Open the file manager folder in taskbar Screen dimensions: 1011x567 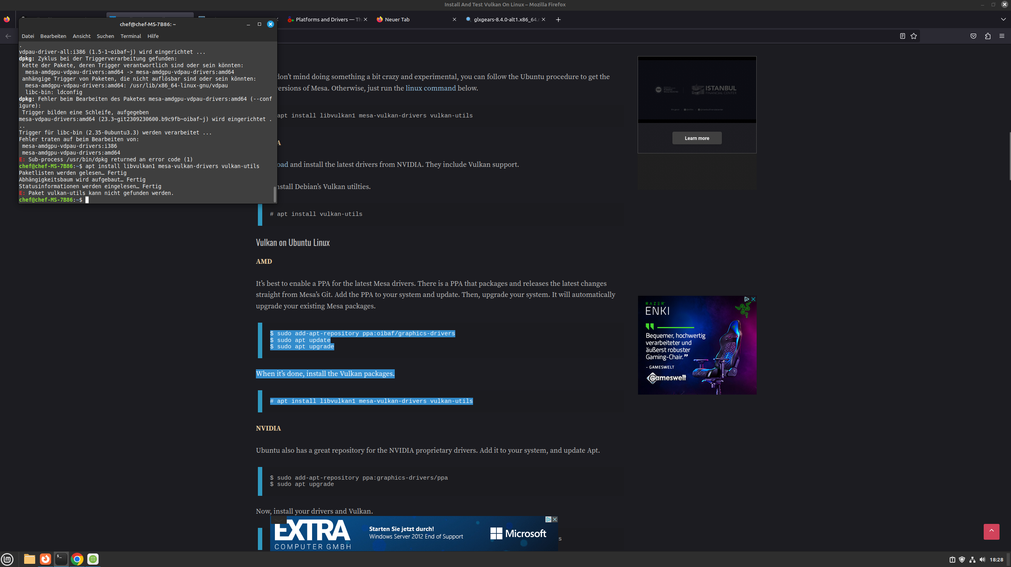click(29, 559)
